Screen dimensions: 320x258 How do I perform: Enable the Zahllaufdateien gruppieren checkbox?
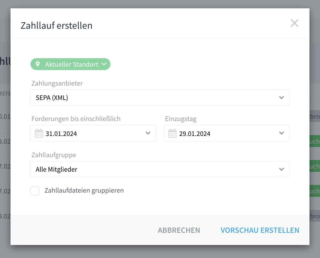[x=35, y=191]
